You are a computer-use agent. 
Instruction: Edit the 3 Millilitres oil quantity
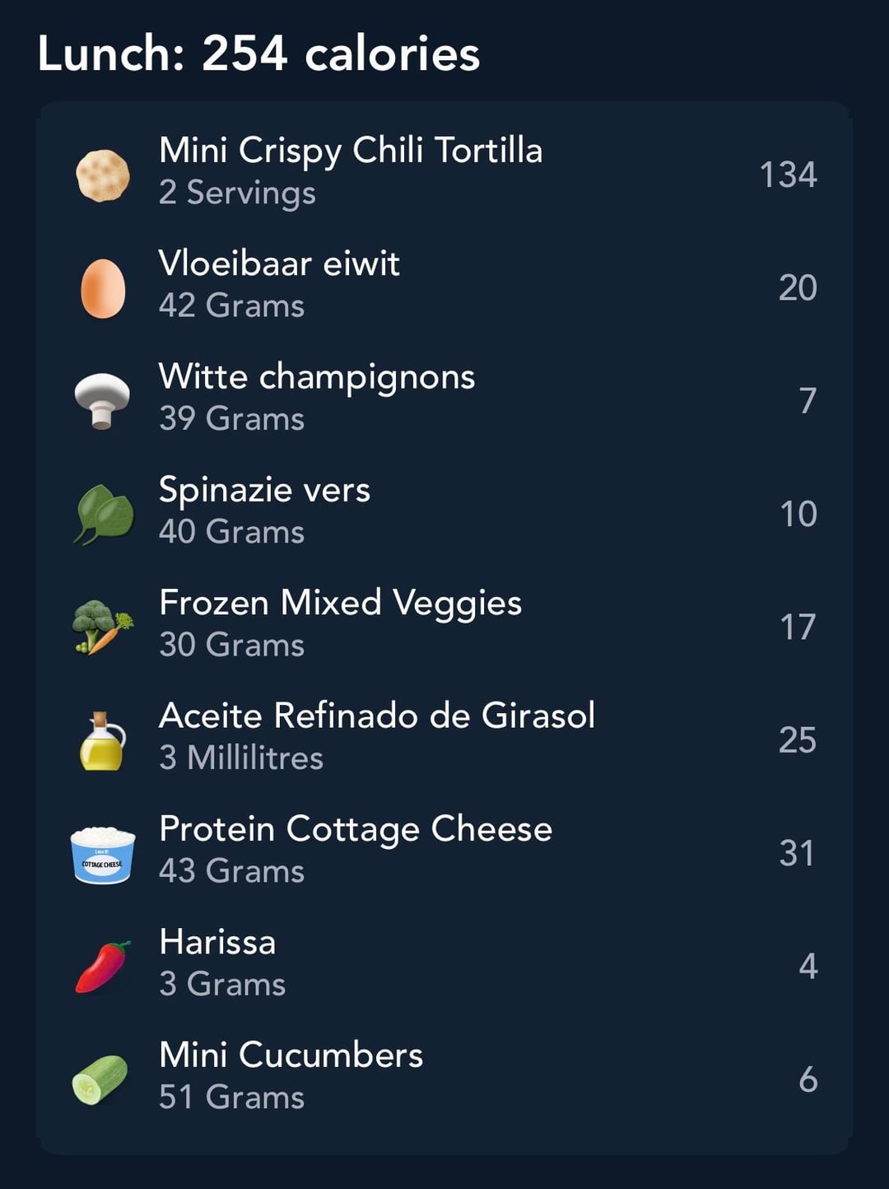coord(241,758)
